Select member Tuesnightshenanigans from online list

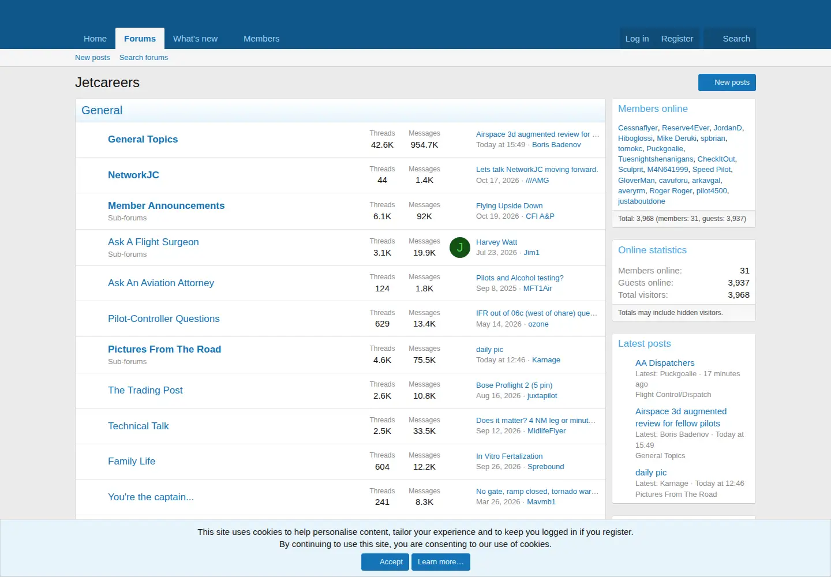click(x=656, y=159)
